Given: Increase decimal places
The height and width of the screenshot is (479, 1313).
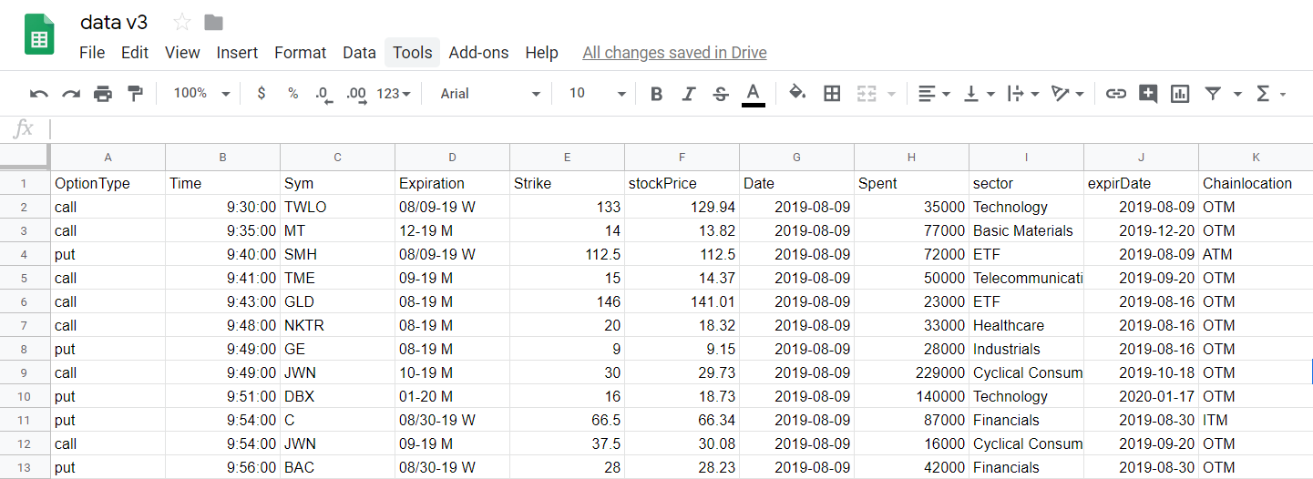Looking at the screenshot, I should [356, 93].
